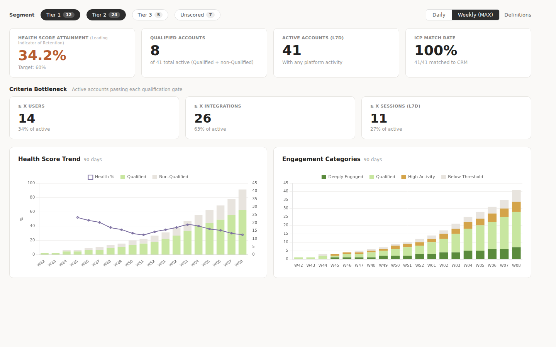Toggle the Qualified legend in Health Score Trend
Screen dimensions: 556x347
133,177
